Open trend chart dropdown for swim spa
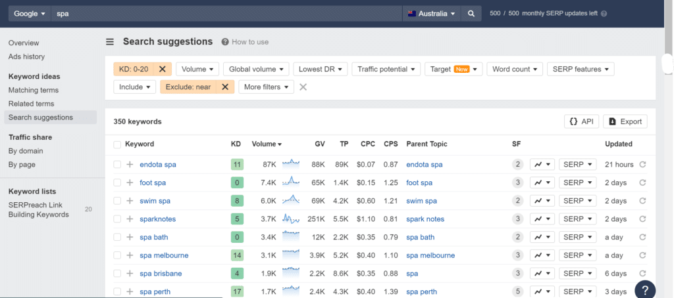Screen dimensions: 674x298 (542, 201)
